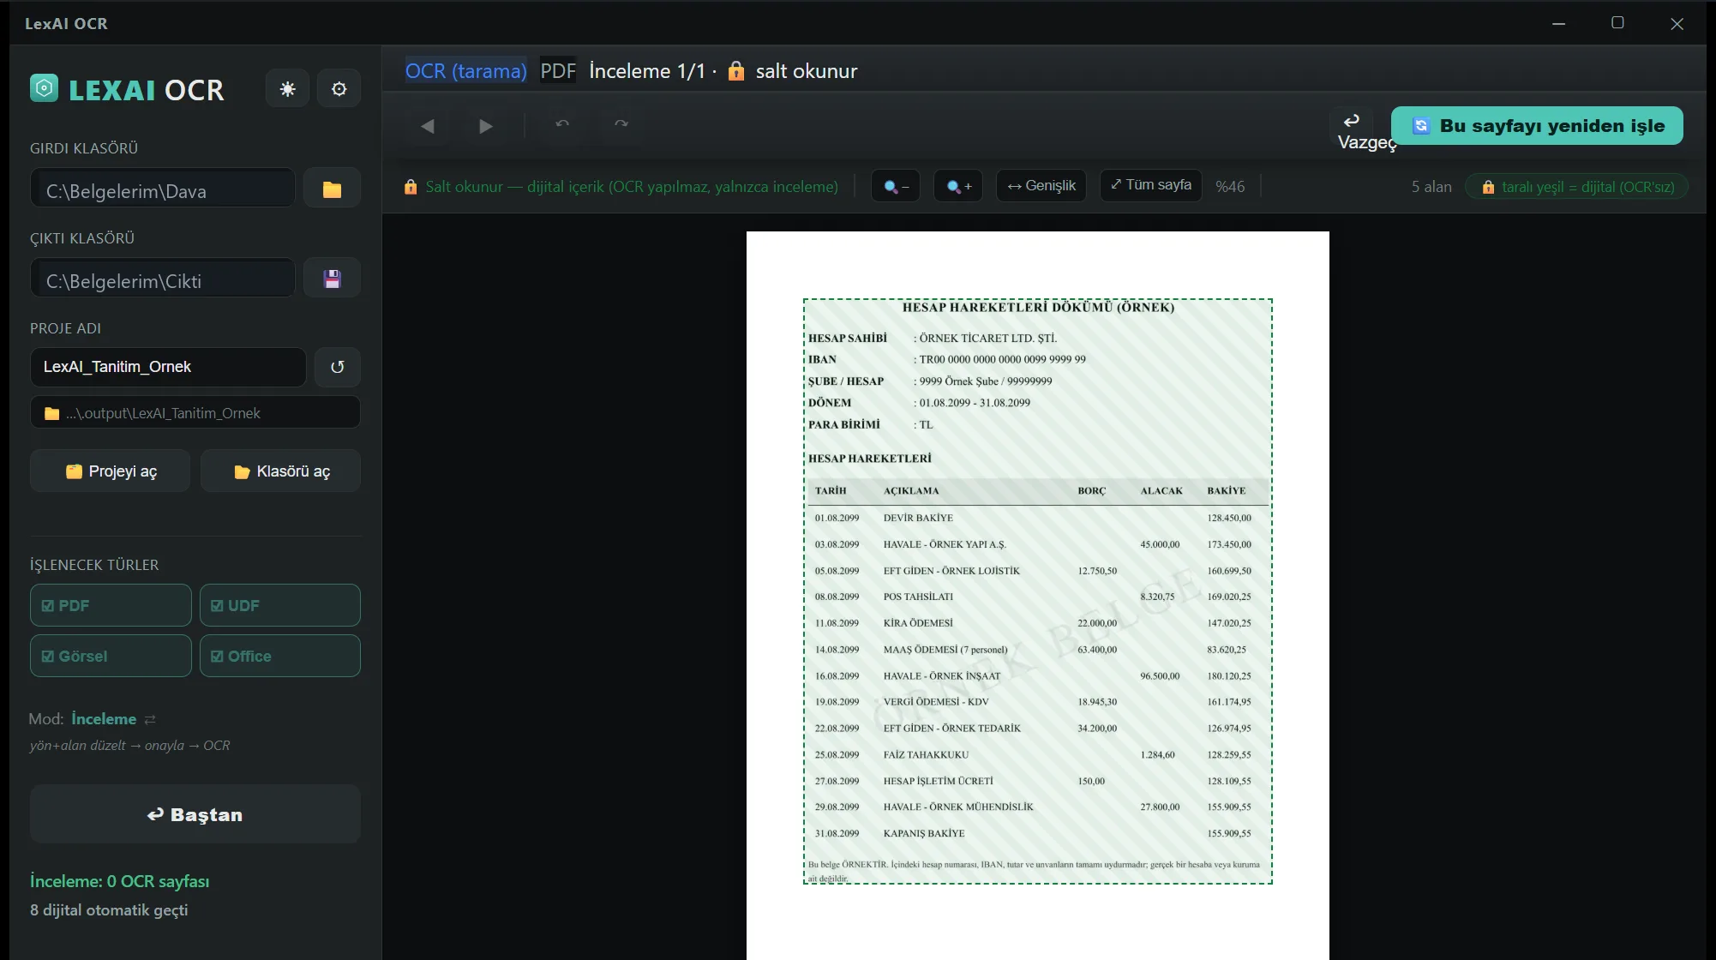
Task: Click İnceleme: 0 OCR sayfası status text
Action: (x=119, y=881)
